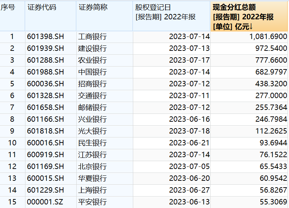Select dividend value 93.6944

[x=273, y=143]
